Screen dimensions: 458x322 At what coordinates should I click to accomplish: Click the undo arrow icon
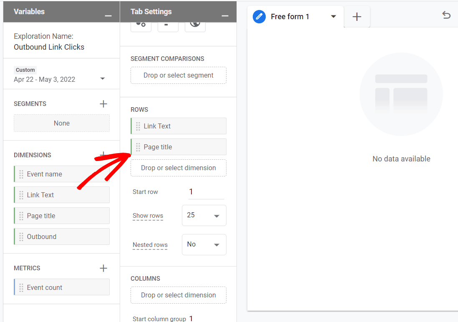coord(446,15)
